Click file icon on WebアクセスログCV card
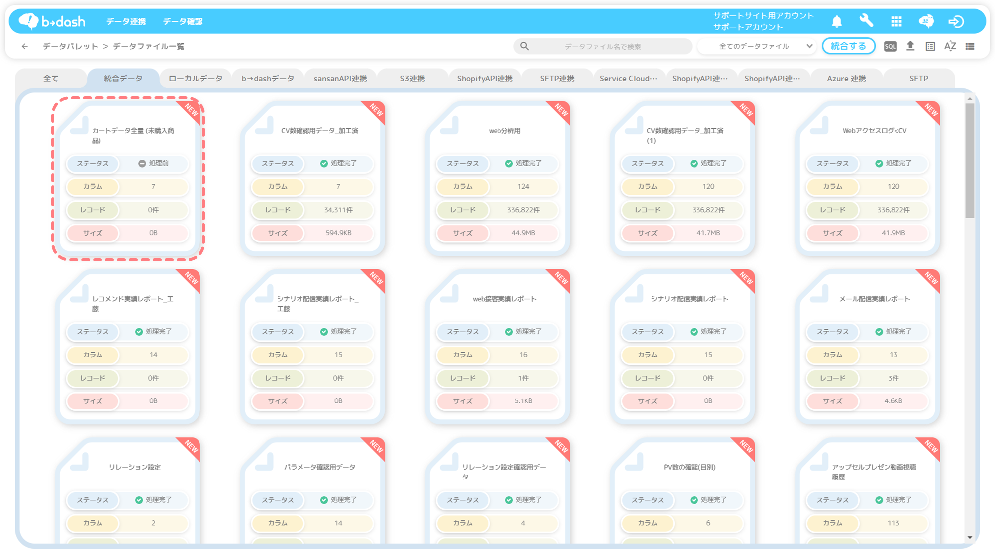The image size is (995, 559). [x=819, y=125]
